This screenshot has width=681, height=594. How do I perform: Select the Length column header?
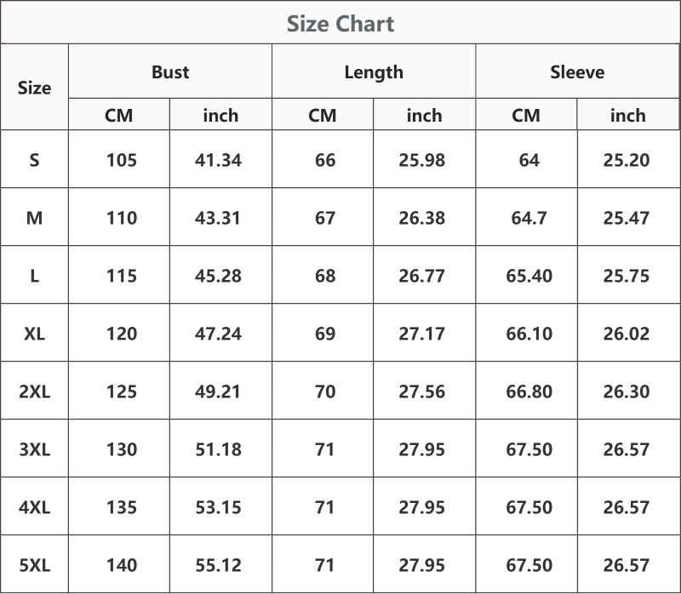click(x=374, y=72)
